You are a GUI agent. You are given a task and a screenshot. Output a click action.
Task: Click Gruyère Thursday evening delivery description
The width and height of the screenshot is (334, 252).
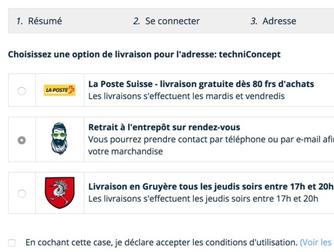203,199
